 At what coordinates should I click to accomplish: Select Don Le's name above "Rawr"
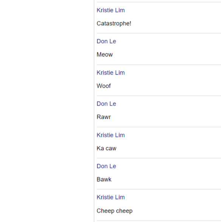click(x=106, y=104)
